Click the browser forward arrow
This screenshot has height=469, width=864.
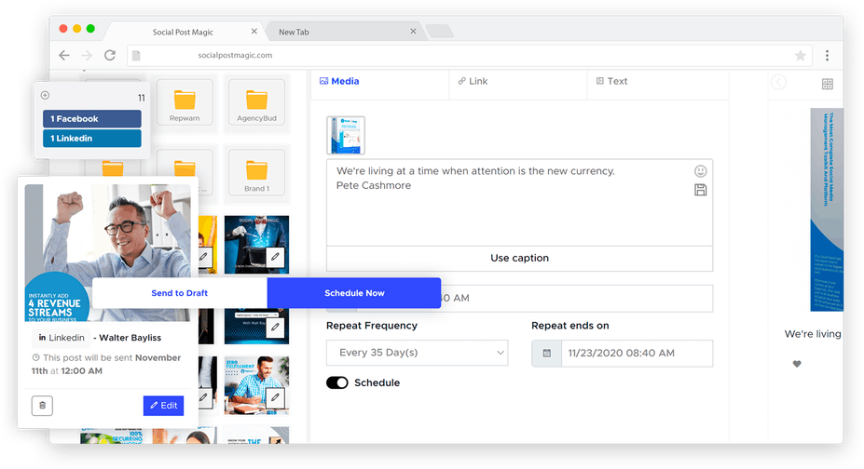87,55
